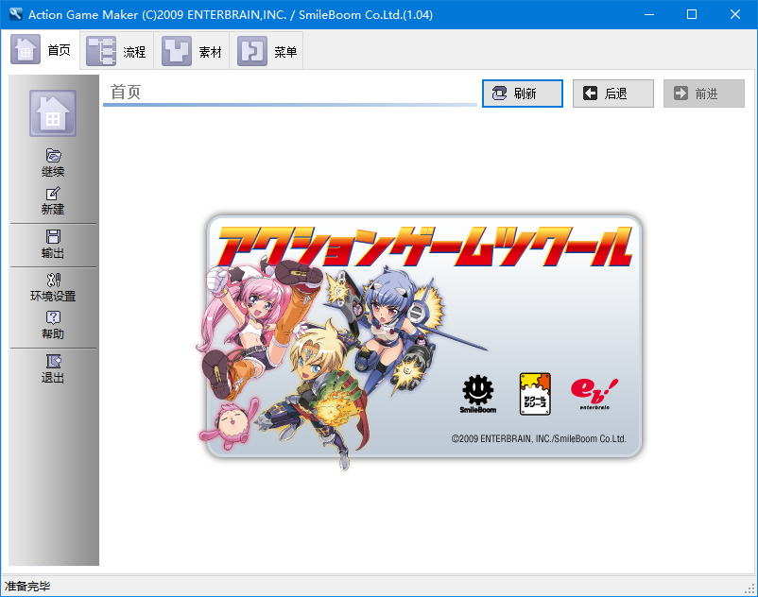Switch to the 菜单 menu tab
758x597 pixels.
[267, 51]
